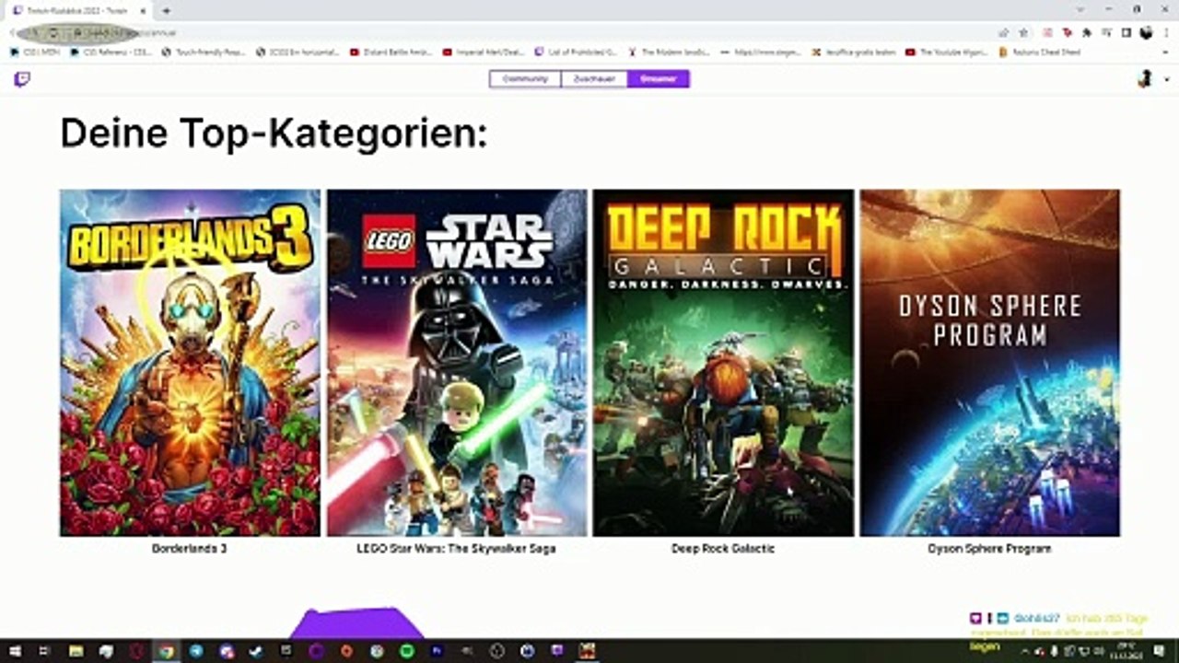The width and height of the screenshot is (1179, 663).
Task: Open the 'List of Prohibited' Twitch bookmark
Action: tap(577, 52)
